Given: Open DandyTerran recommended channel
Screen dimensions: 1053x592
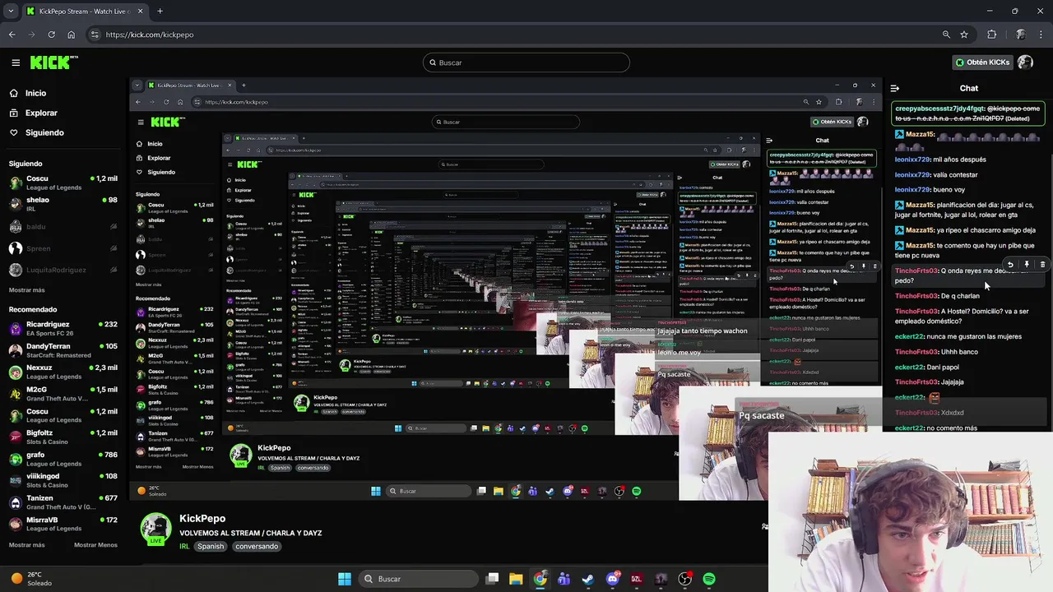Looking at the screenshot, I should (63, 350).
